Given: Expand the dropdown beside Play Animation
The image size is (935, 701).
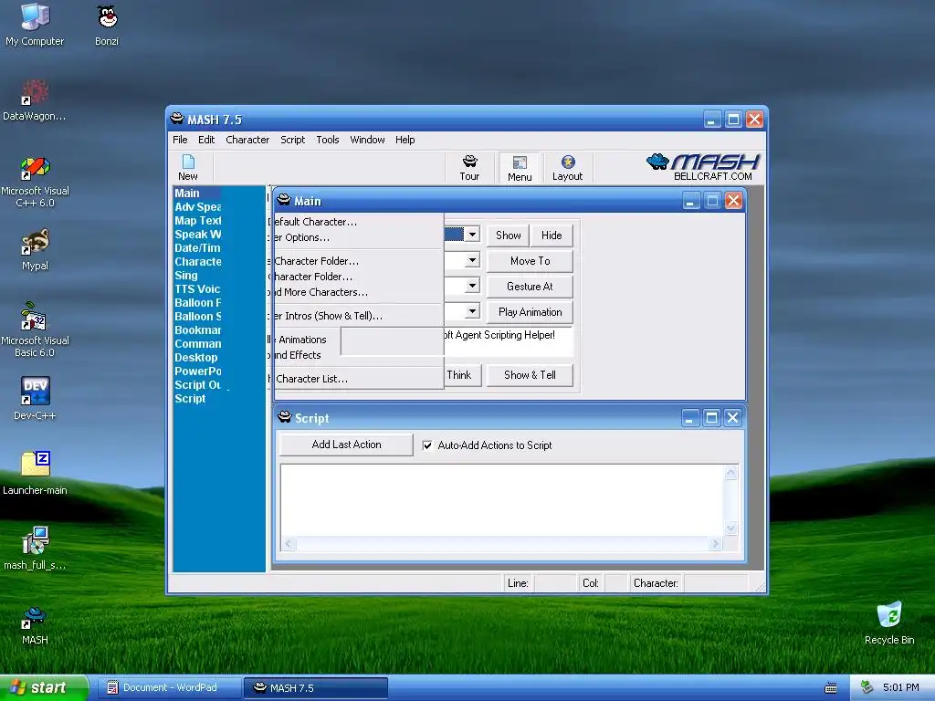Looking at the screenshot, I should [x=472, y=312].
